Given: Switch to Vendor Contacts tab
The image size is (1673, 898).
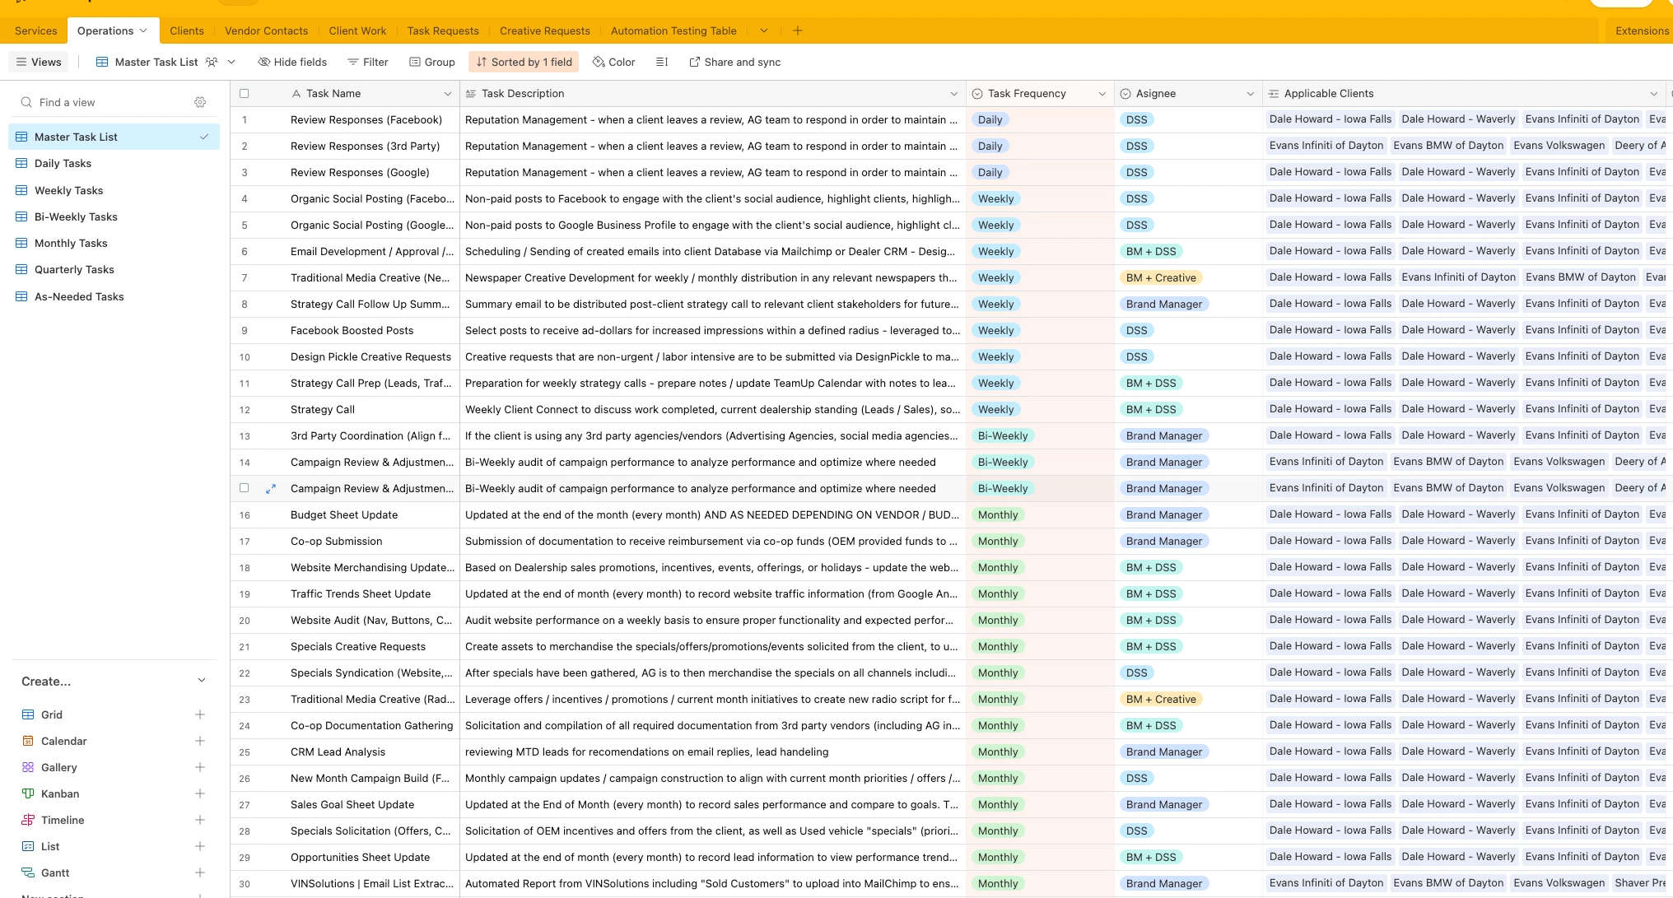Looking at the screenshot, I should tap(267, 30).
